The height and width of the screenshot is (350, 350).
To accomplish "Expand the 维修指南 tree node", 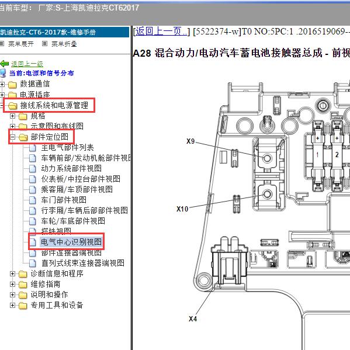I will coord(12,284).
